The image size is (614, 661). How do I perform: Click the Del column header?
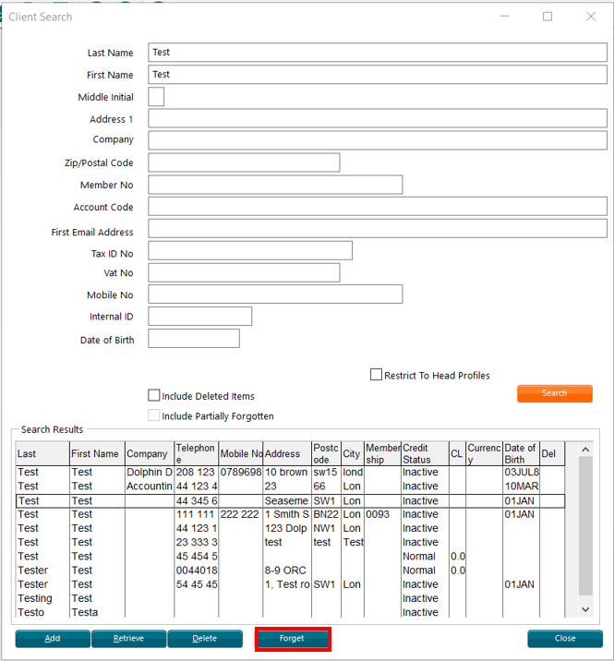(552, 453)
